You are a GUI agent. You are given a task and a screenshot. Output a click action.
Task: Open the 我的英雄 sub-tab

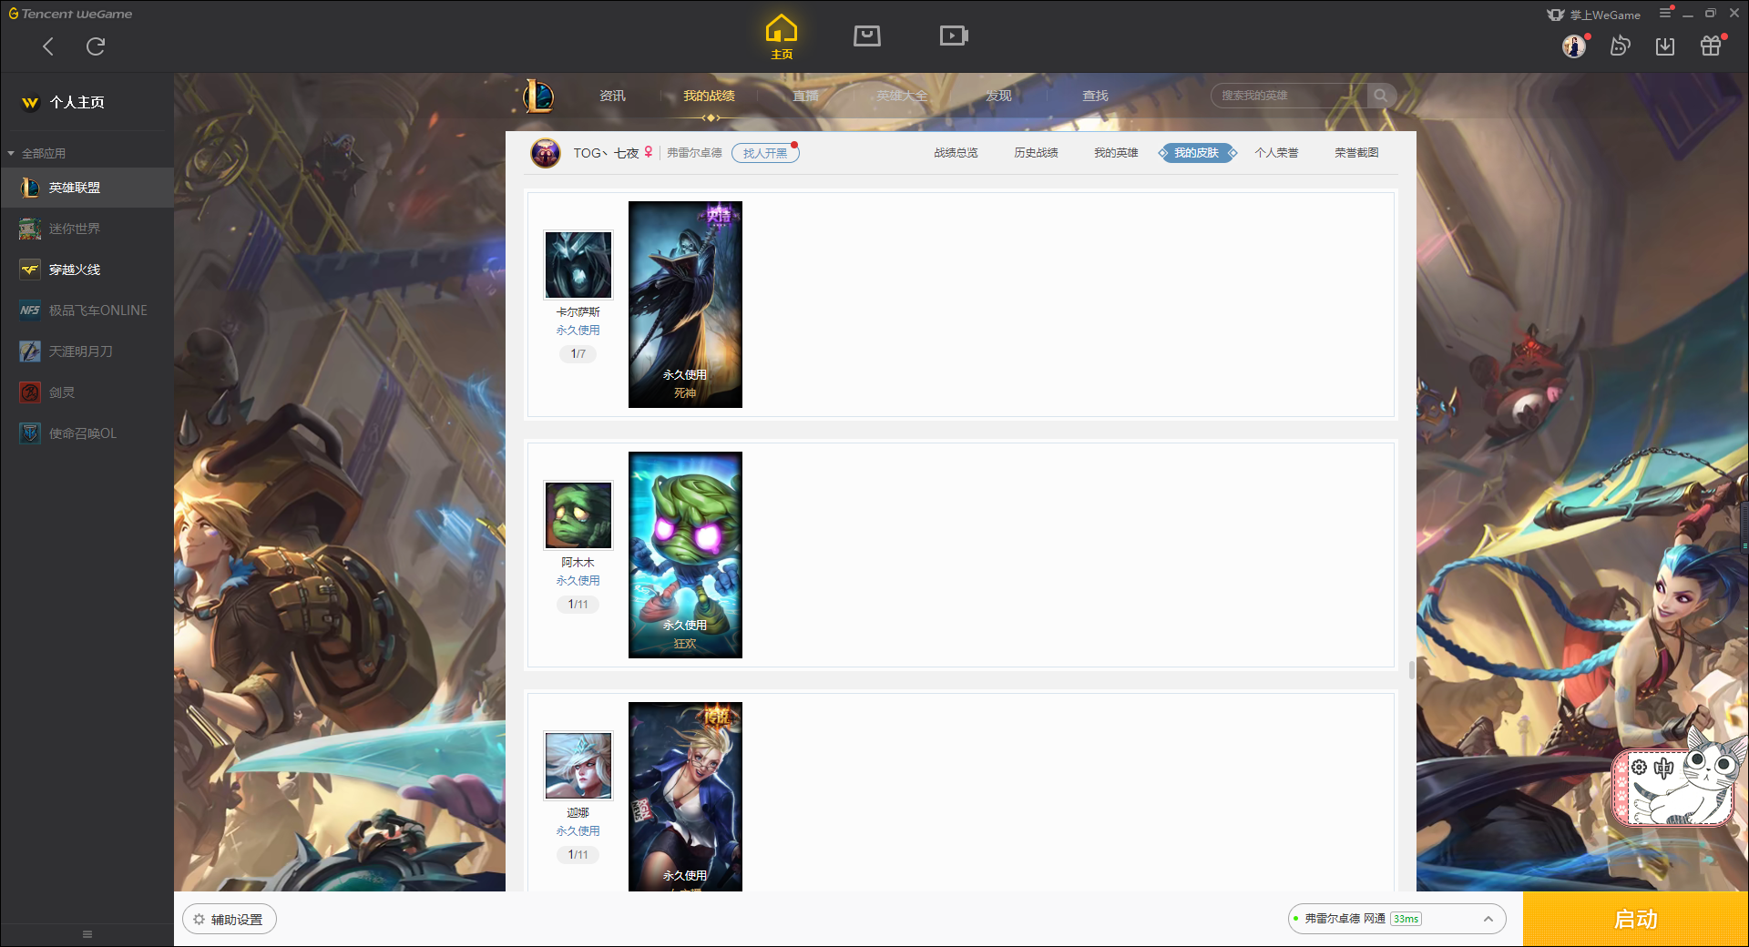click(x=1116, y=153)
